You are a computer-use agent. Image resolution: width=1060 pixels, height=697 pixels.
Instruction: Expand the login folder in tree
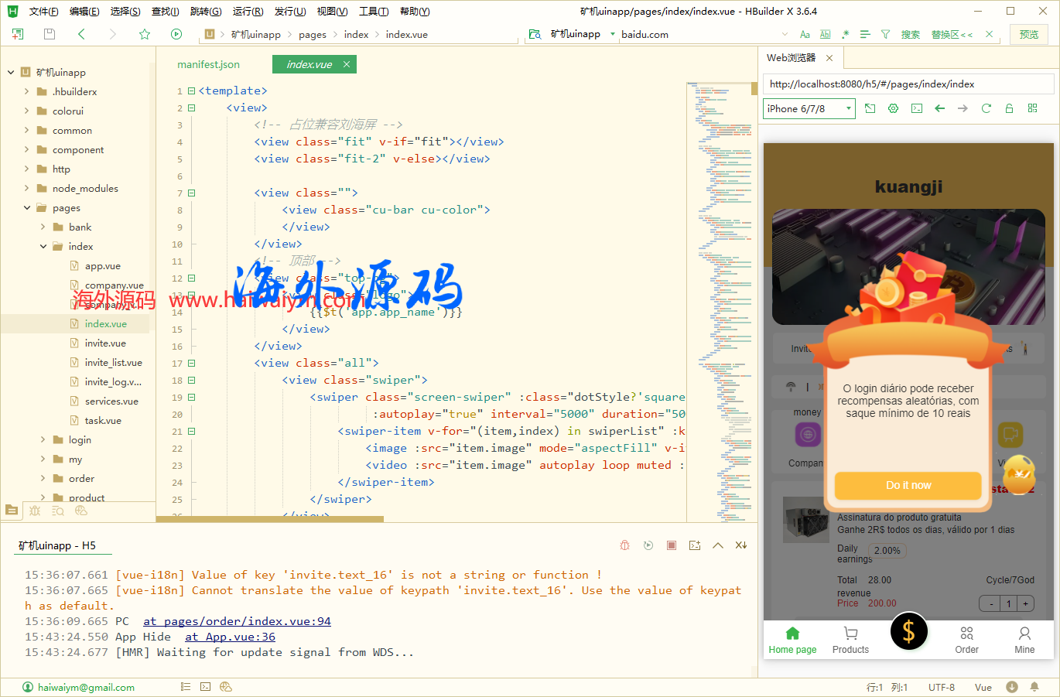(43, 439)
